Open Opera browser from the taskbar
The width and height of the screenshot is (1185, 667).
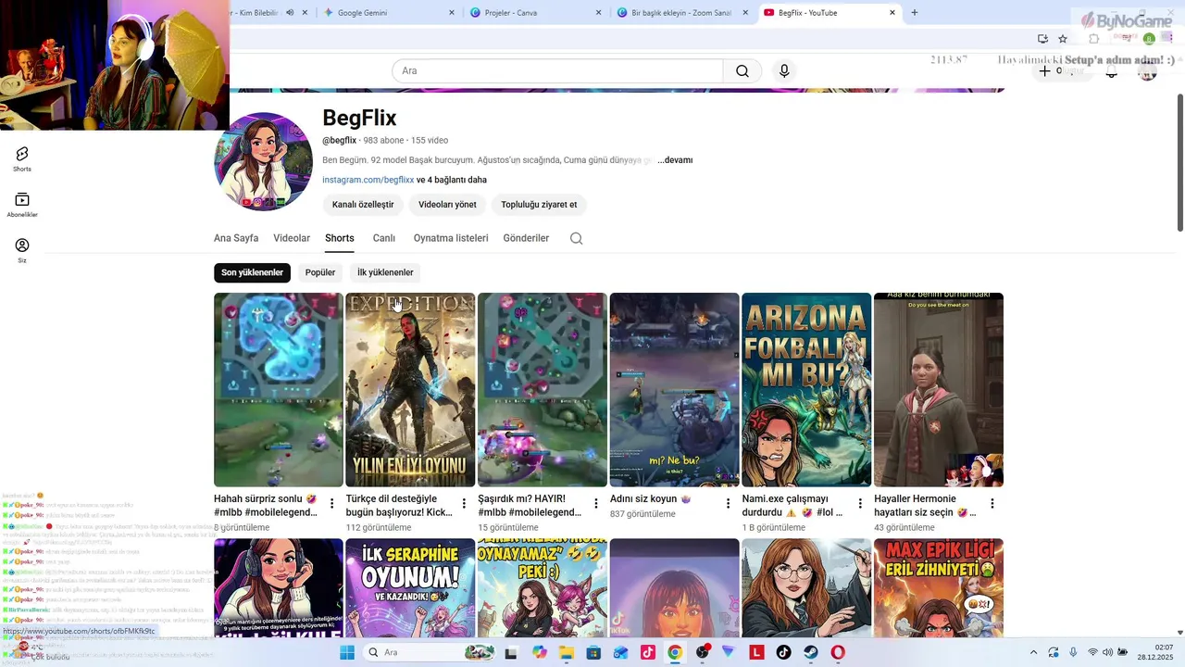click(838, 652)
